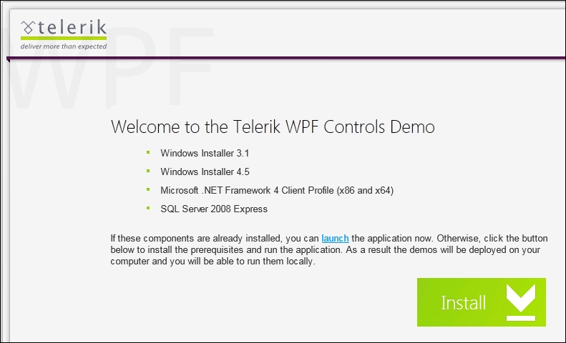Click the purple header divider line

tap(286, 58)
